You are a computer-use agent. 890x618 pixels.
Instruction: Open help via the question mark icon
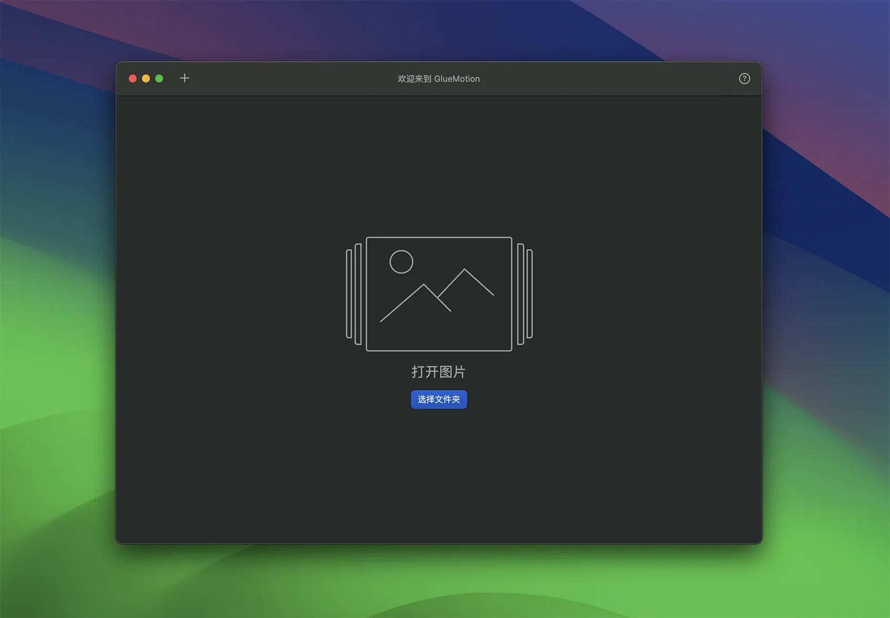click(744, 78)
